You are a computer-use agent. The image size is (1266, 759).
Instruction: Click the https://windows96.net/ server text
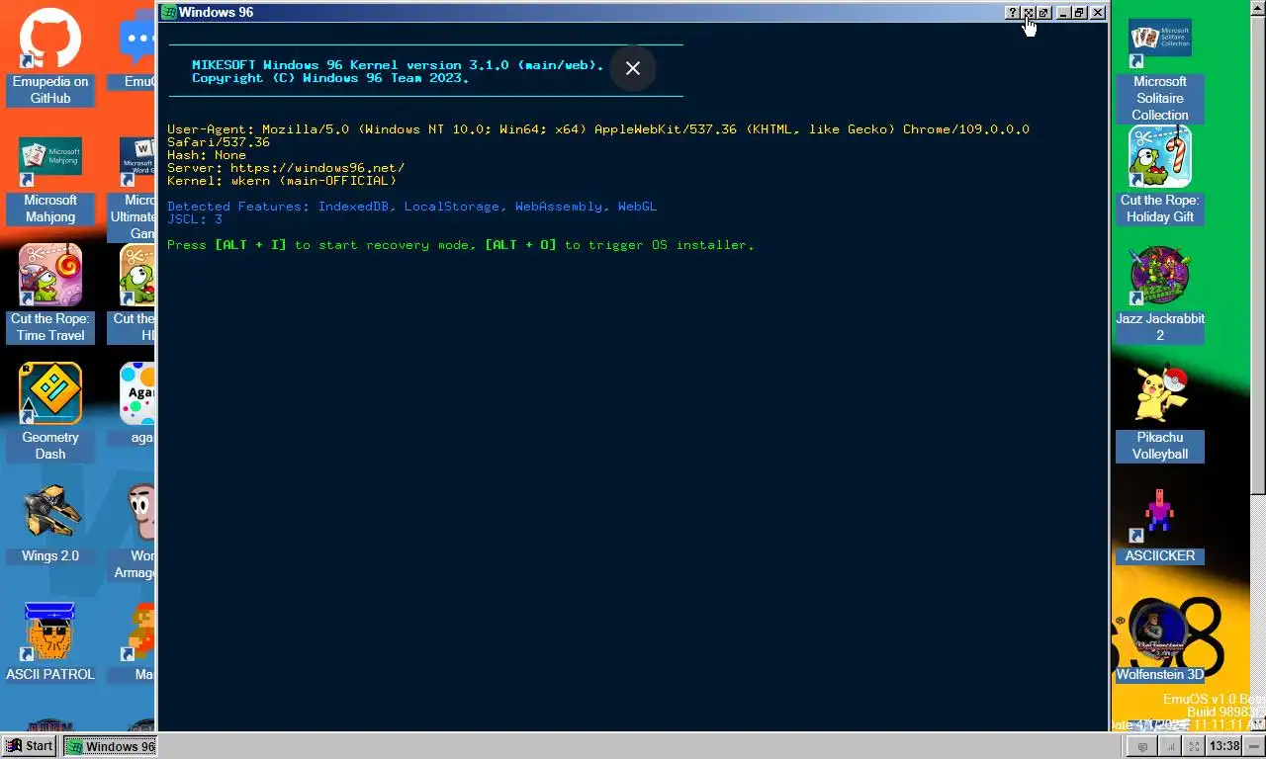pyautogui.click(x=317, y=168)
